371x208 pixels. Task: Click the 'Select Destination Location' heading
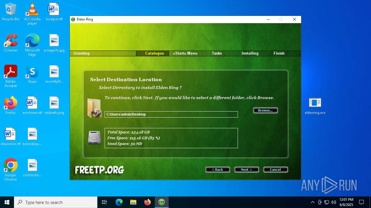tap(126, 80)
